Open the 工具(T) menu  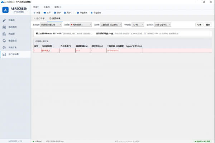point(47,7)
